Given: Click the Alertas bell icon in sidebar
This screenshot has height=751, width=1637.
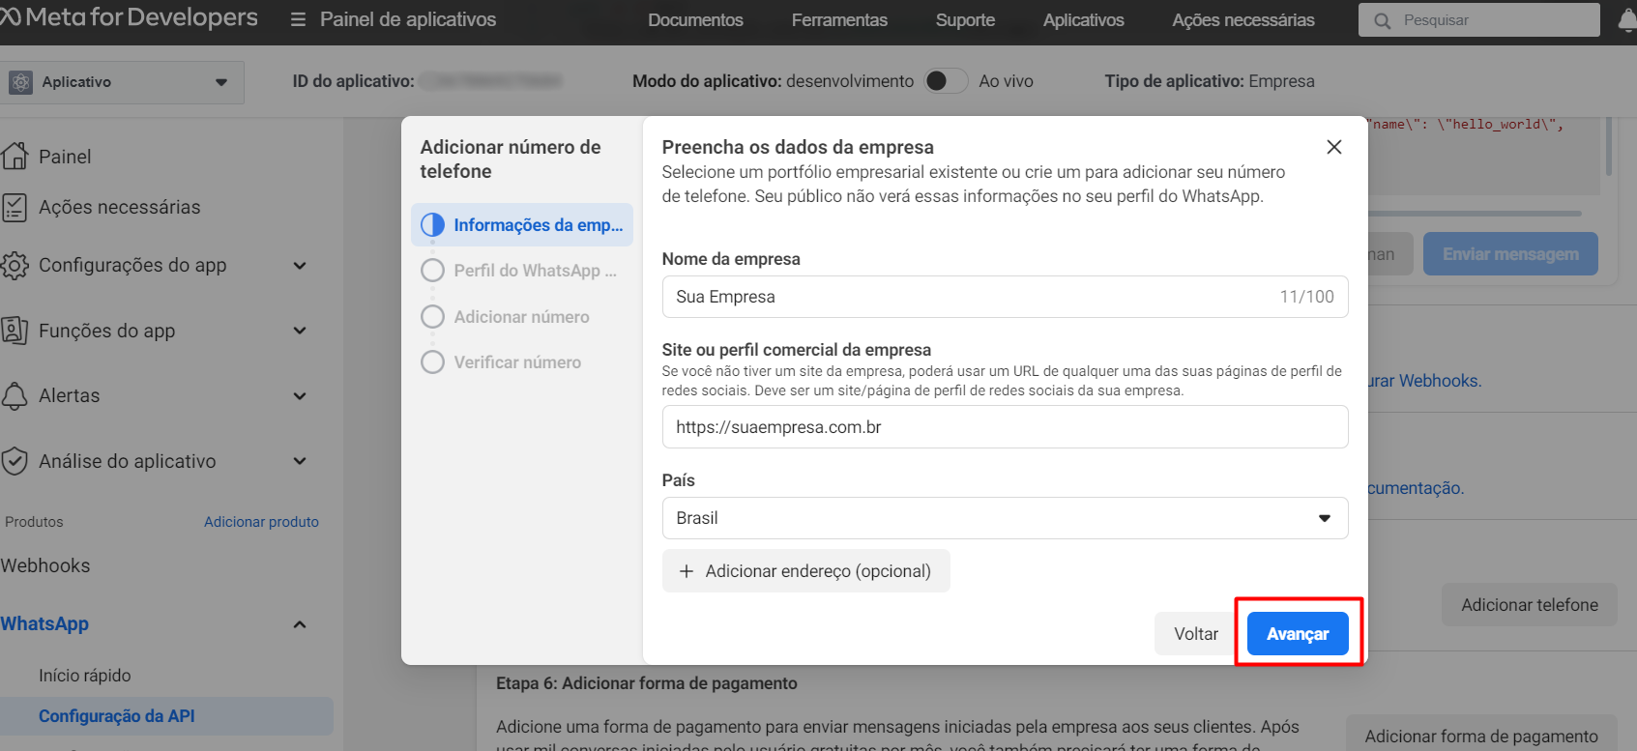Looking at the screenshot, I should coord(15,395).
